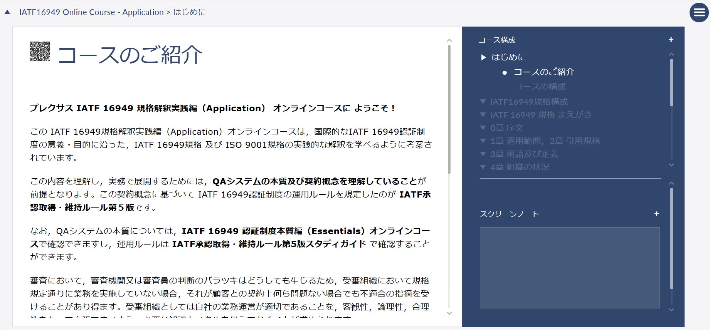Viewport: 710px width, 330px height.
Task: Click the スクリーンノート panel heading
Action: point(509,214)
